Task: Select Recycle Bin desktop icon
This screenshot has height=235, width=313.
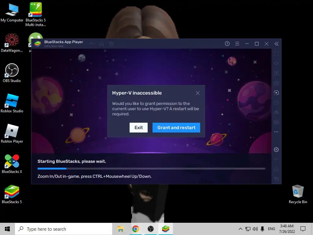Action: 298,194
